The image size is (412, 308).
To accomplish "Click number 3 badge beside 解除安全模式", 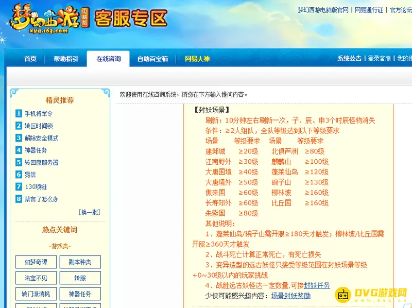I will tap(19, 138).
